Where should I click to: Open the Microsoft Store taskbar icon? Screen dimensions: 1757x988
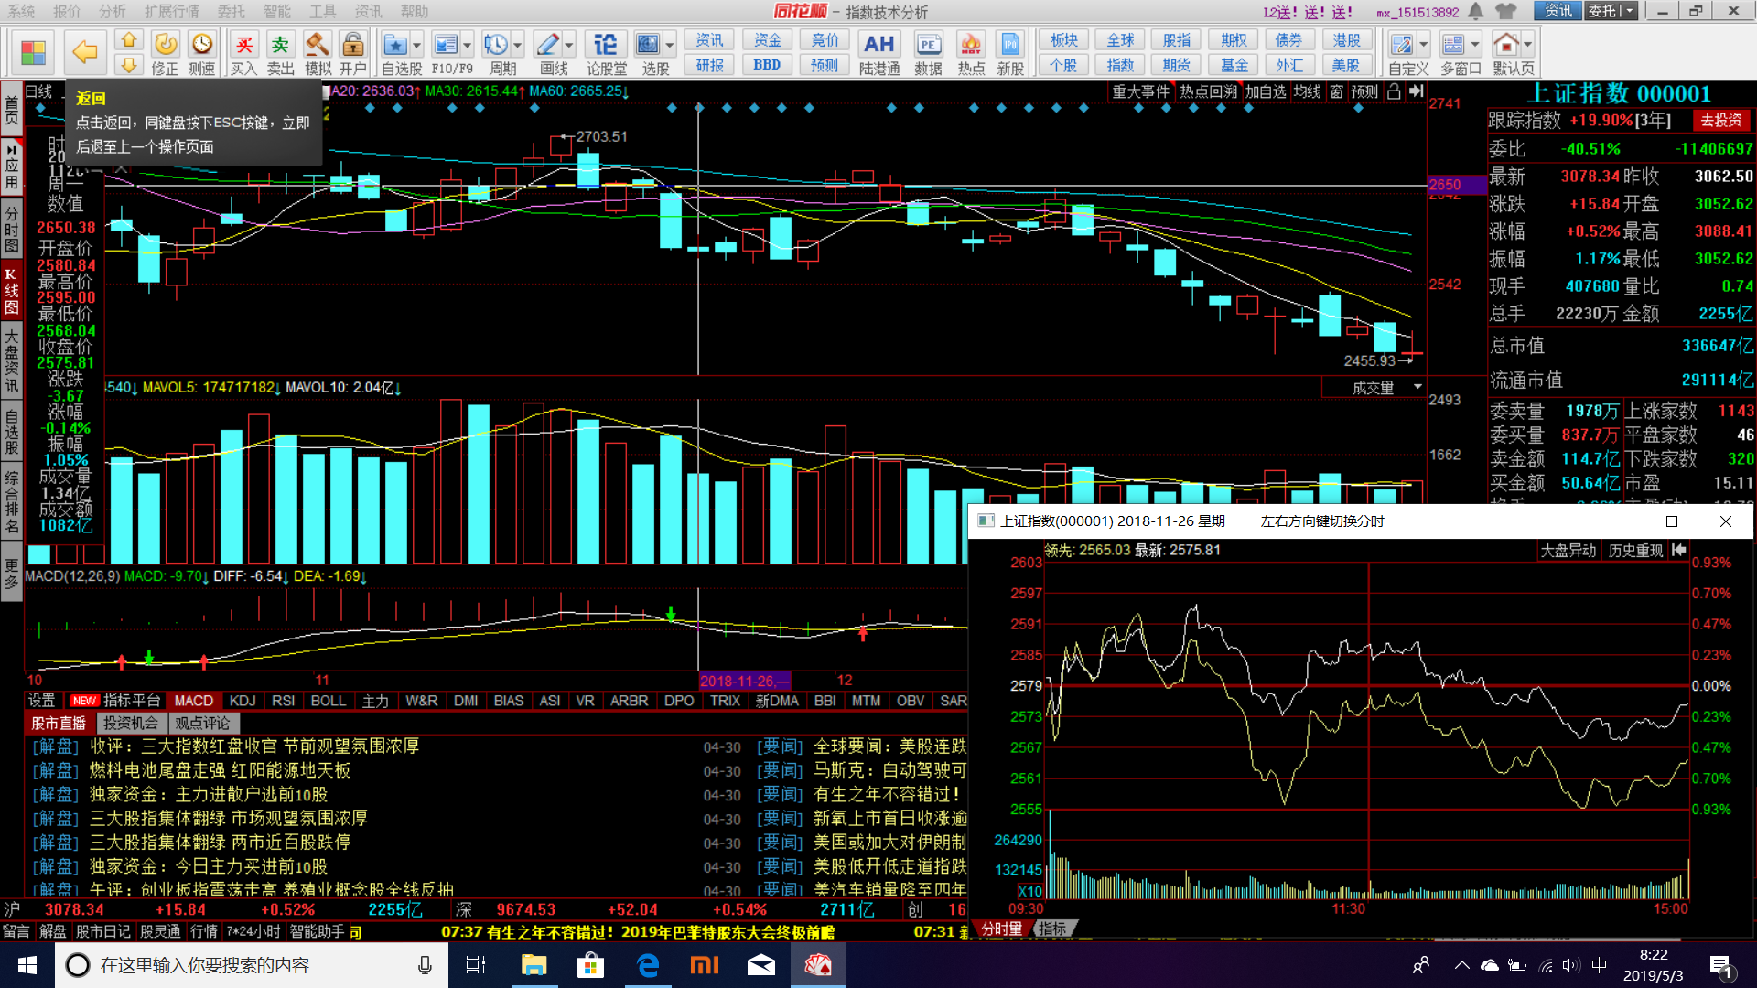click(x=590, y=965)
